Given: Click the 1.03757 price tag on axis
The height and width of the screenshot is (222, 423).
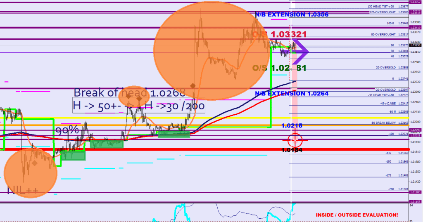Looking at the screenshot, I should tap(415, 2).
